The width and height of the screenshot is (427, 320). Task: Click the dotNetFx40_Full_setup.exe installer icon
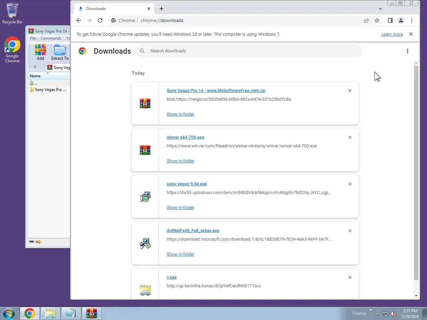[145, 243]
